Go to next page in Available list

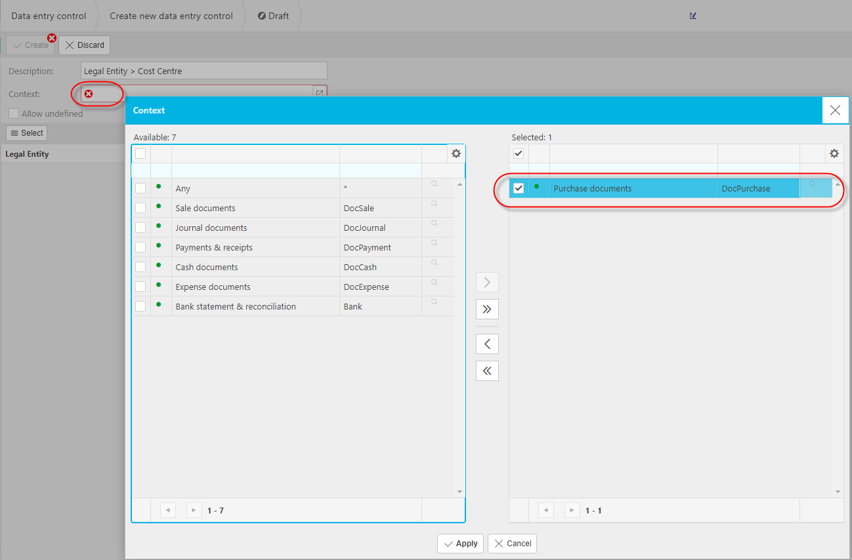coord(194,510)
